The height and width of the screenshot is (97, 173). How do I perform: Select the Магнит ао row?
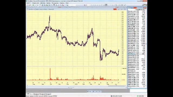[x=137, y=50]
